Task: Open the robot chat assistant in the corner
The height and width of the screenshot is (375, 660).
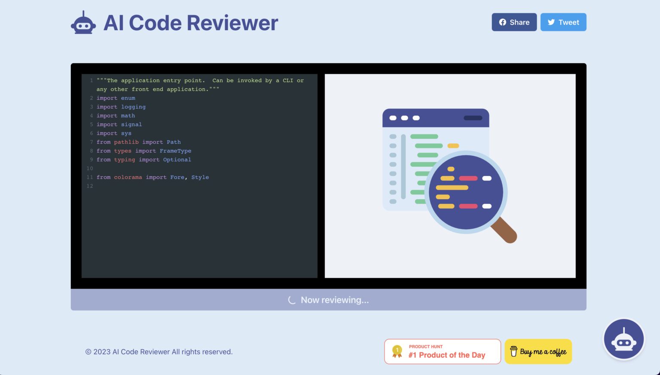Action: click(x=623, y=339)
